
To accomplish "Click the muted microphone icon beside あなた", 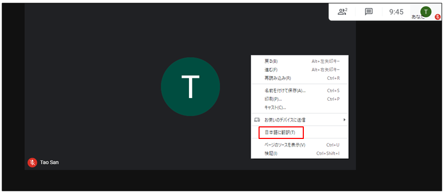I will (x=438, y=17).
